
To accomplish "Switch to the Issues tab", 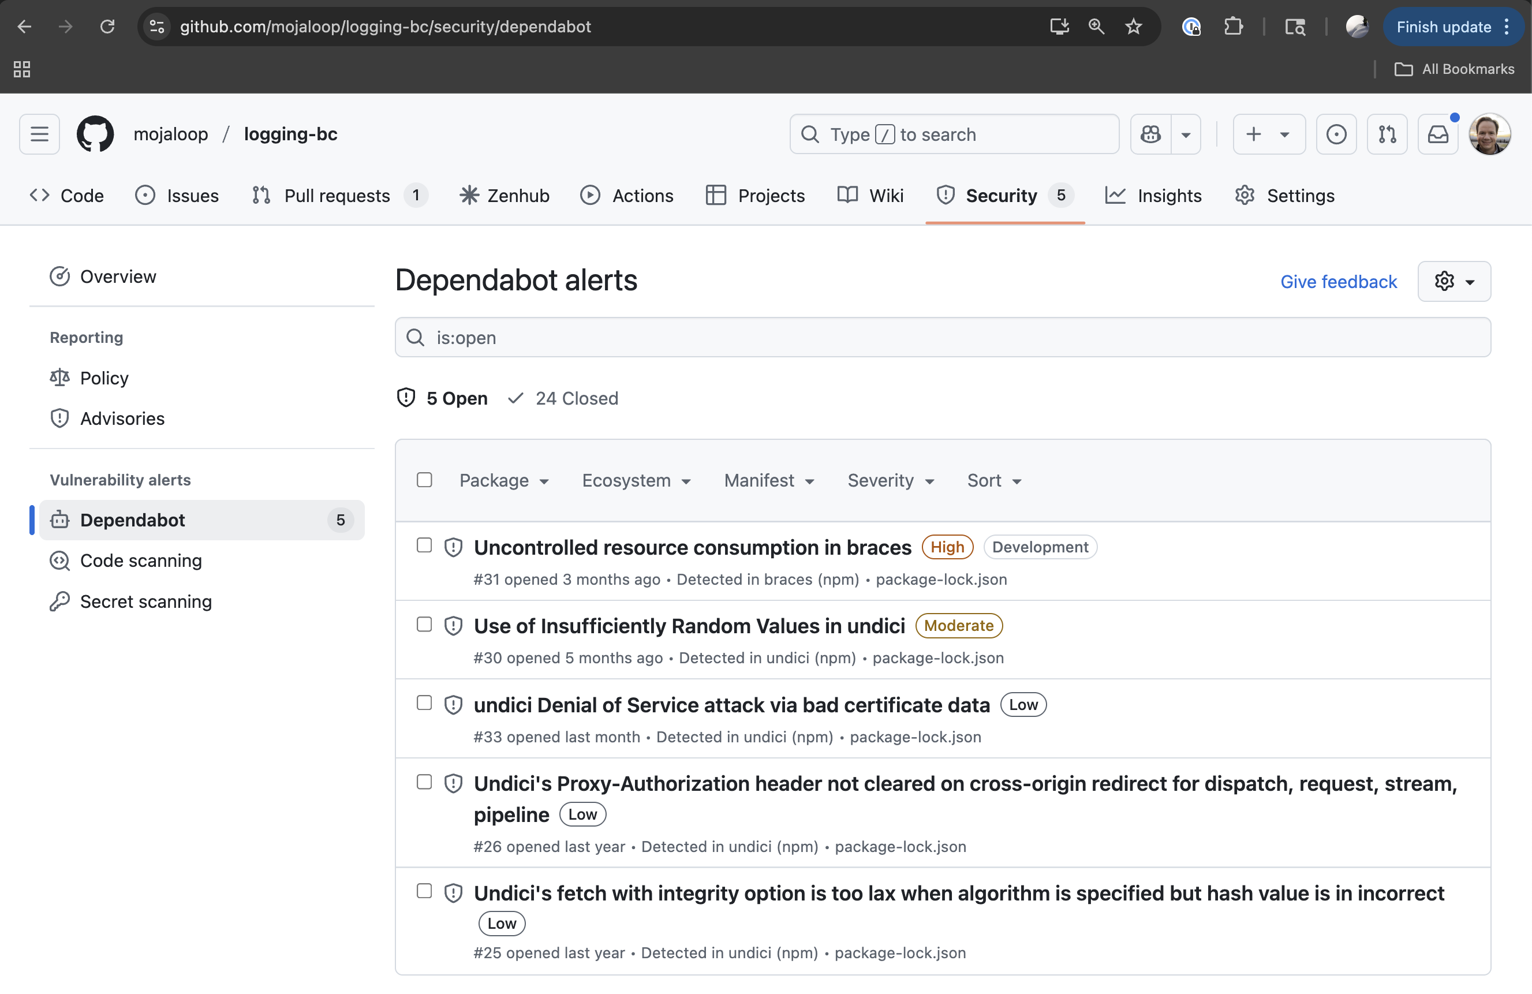I will tap(177, 195).
